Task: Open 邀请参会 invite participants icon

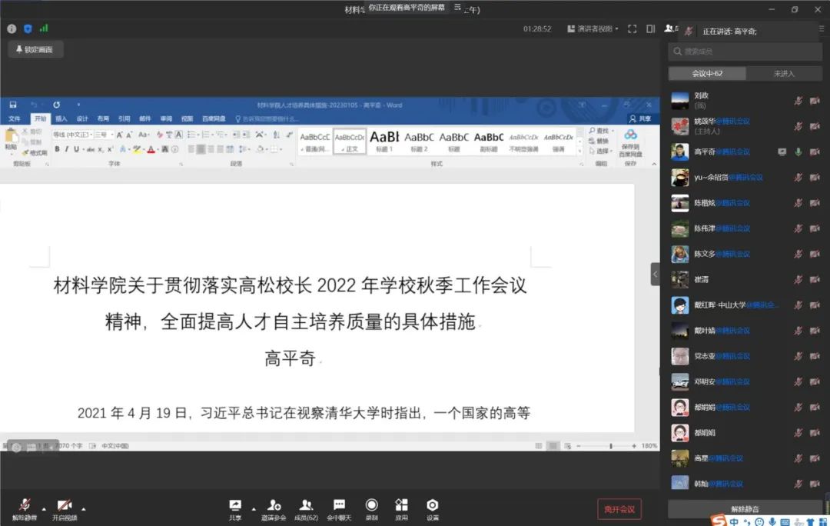Action: click(274, 504)
